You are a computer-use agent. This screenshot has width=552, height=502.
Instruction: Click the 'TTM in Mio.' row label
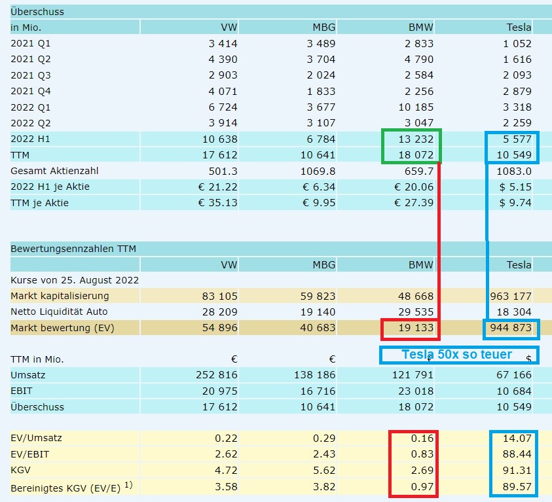pyautogui.click(x=37, y=359)
